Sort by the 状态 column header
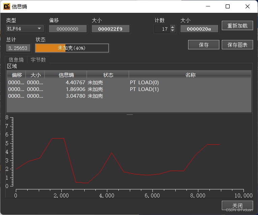 [x=108, y=75]
